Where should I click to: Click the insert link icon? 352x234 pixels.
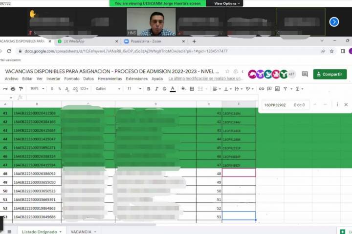[262, 89]
